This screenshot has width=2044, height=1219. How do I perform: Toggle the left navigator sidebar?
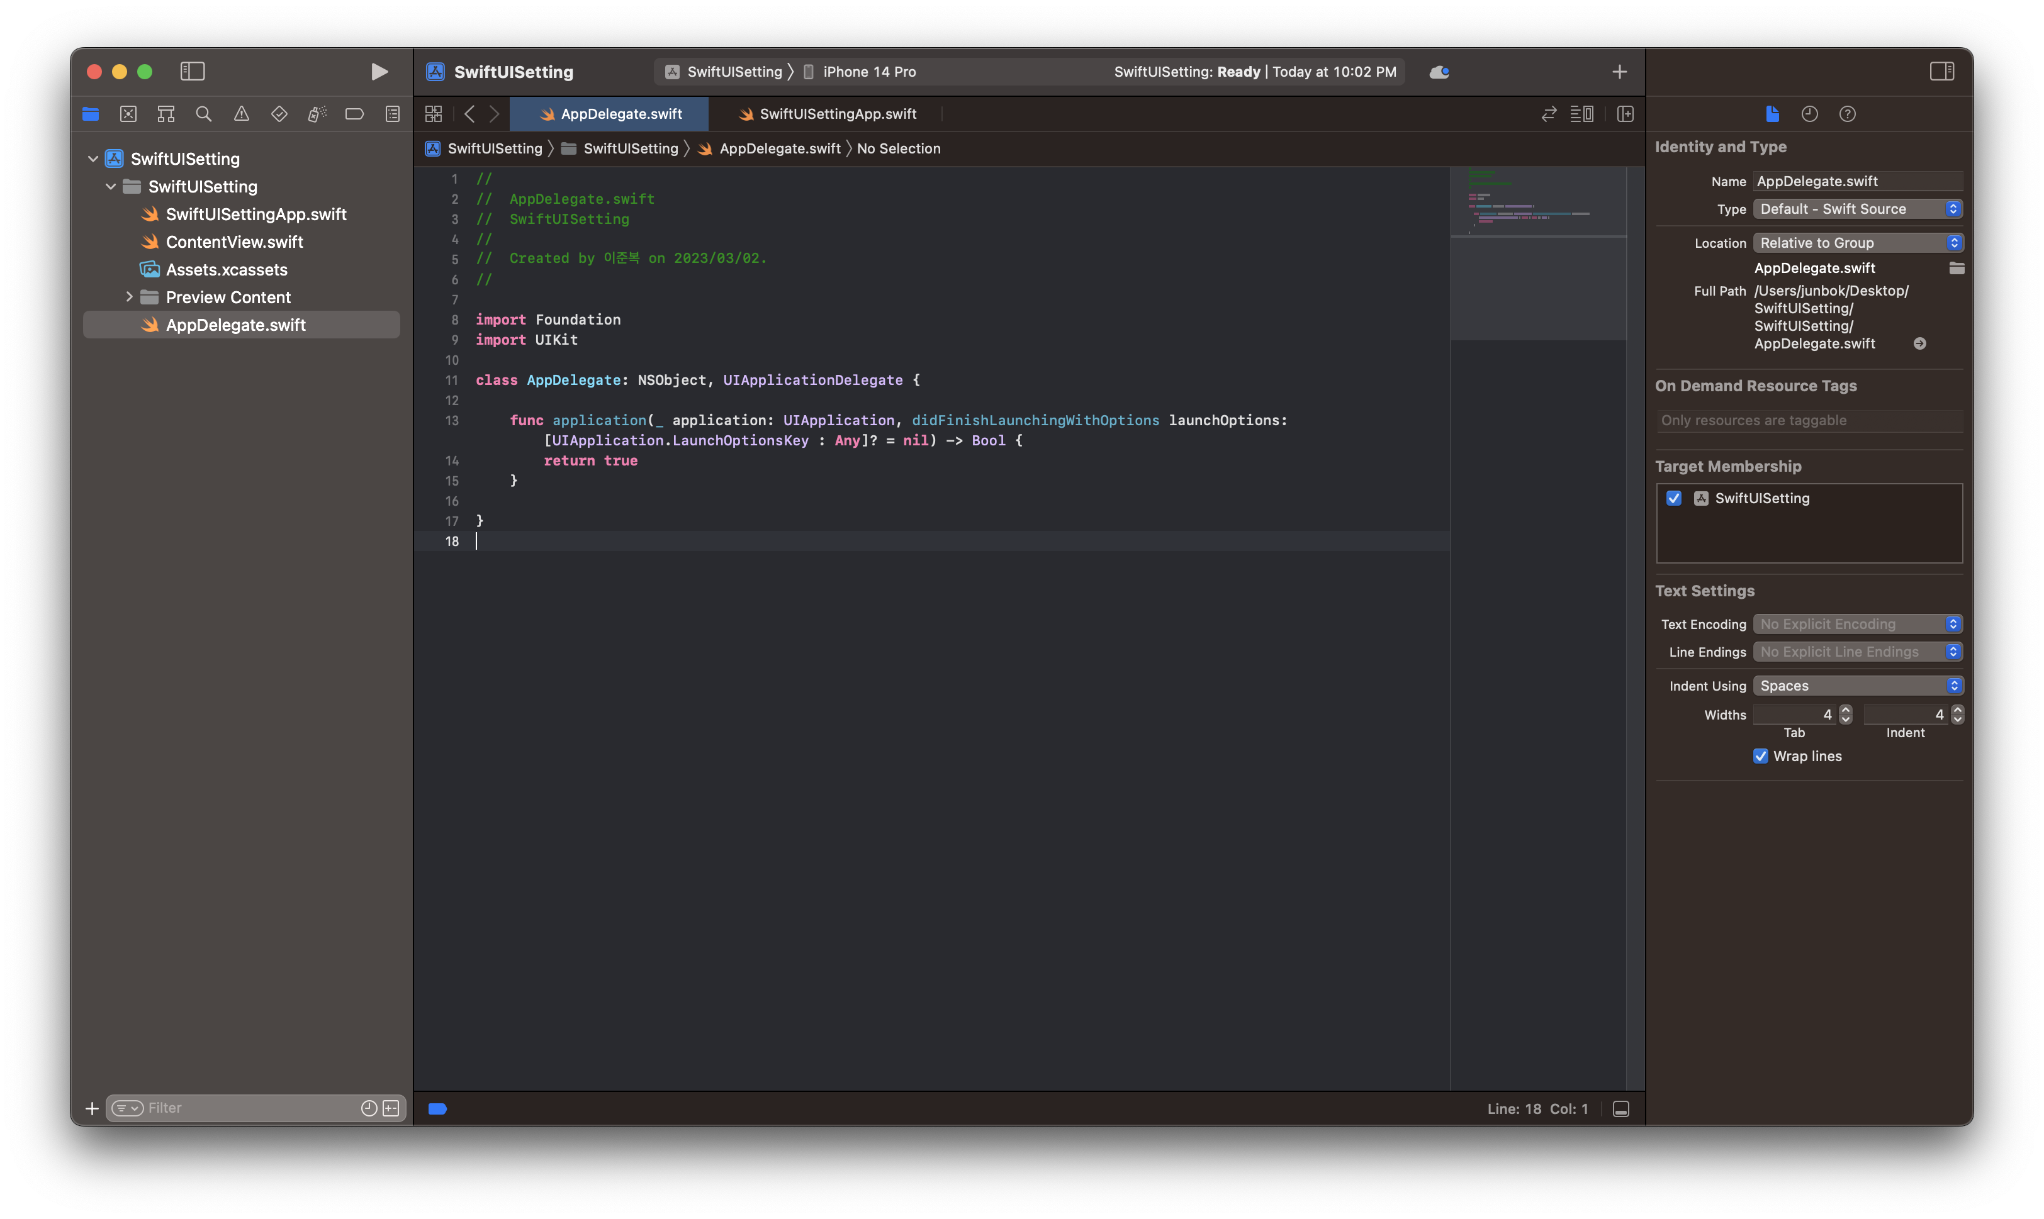(x=193, y=72)
